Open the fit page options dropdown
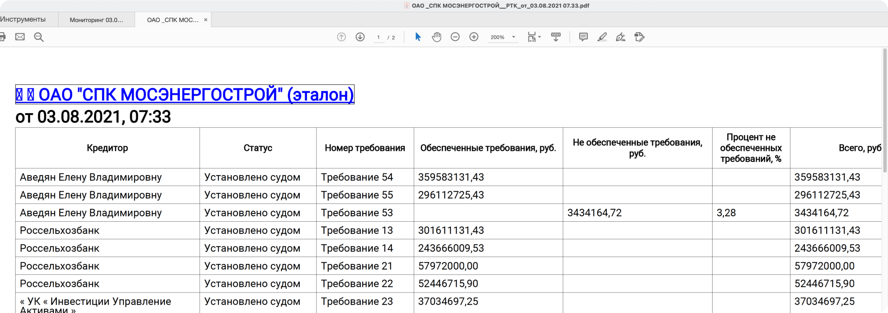This screenshot has height=313, width=888. click(534, 37)
